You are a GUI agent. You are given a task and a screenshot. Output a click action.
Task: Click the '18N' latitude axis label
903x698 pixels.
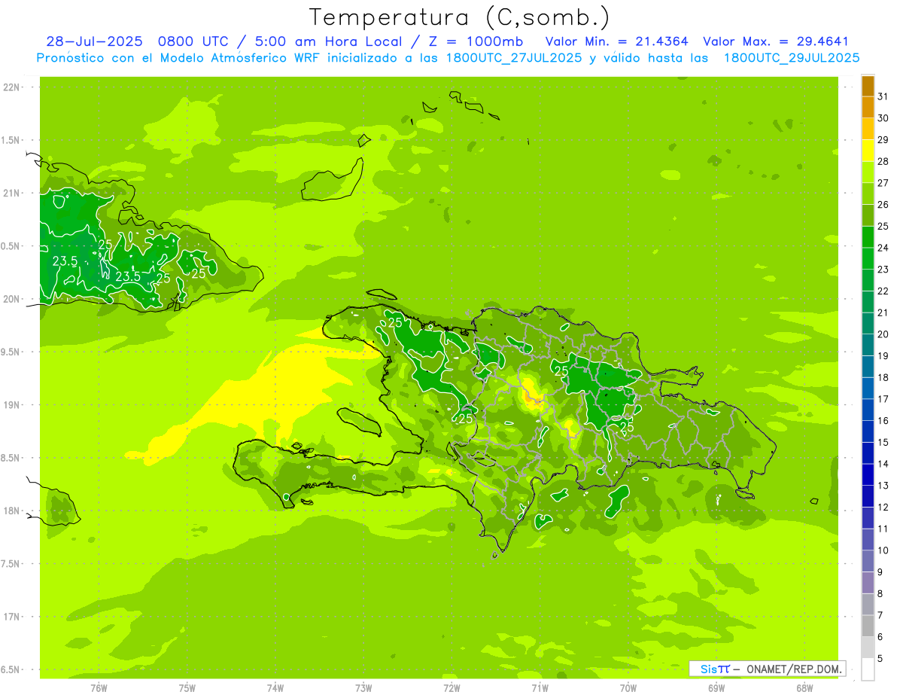pos(11,511)
